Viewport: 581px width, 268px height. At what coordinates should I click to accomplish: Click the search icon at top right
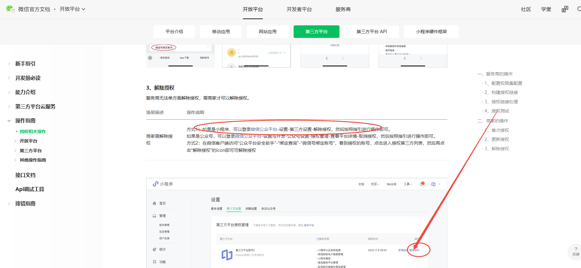(x=579, y=9)
